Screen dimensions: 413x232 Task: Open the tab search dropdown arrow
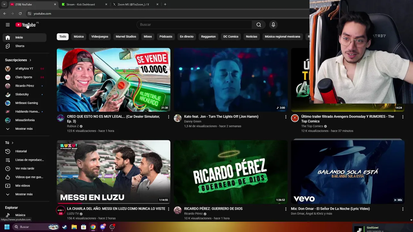(4, 5)
